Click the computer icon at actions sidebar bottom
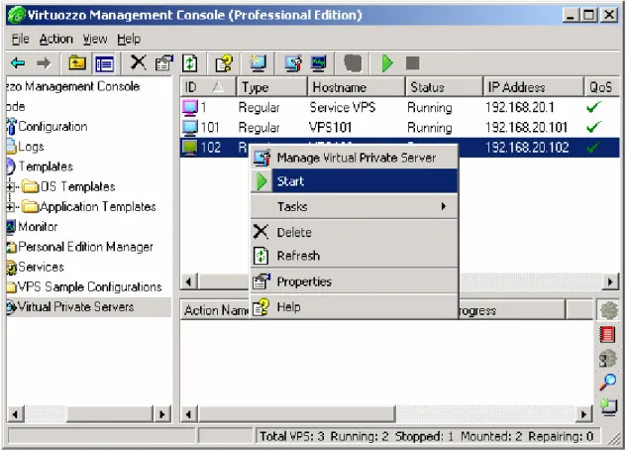This screenshot has height=451, width=627. (608, 407)
